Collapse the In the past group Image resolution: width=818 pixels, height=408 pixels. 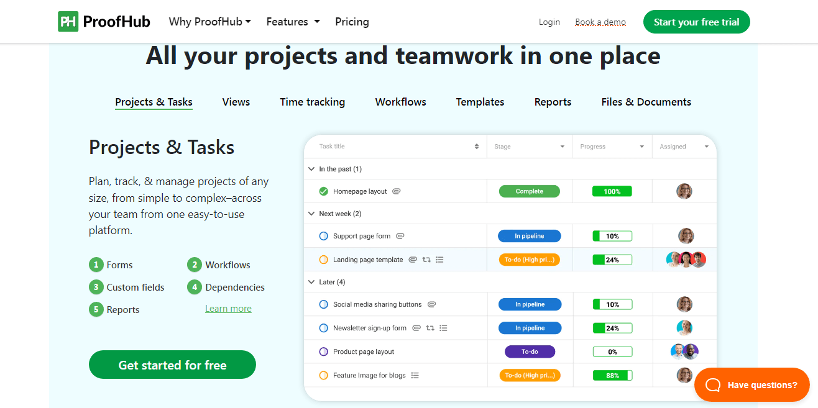click(311, 168)
